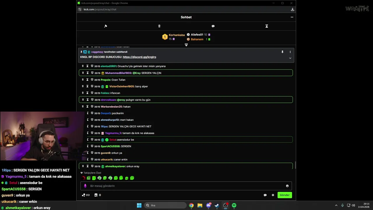Click the chat bubble icon beside settings gear
The width and height of the screenshot is (373, 210).
click(265, 195)
